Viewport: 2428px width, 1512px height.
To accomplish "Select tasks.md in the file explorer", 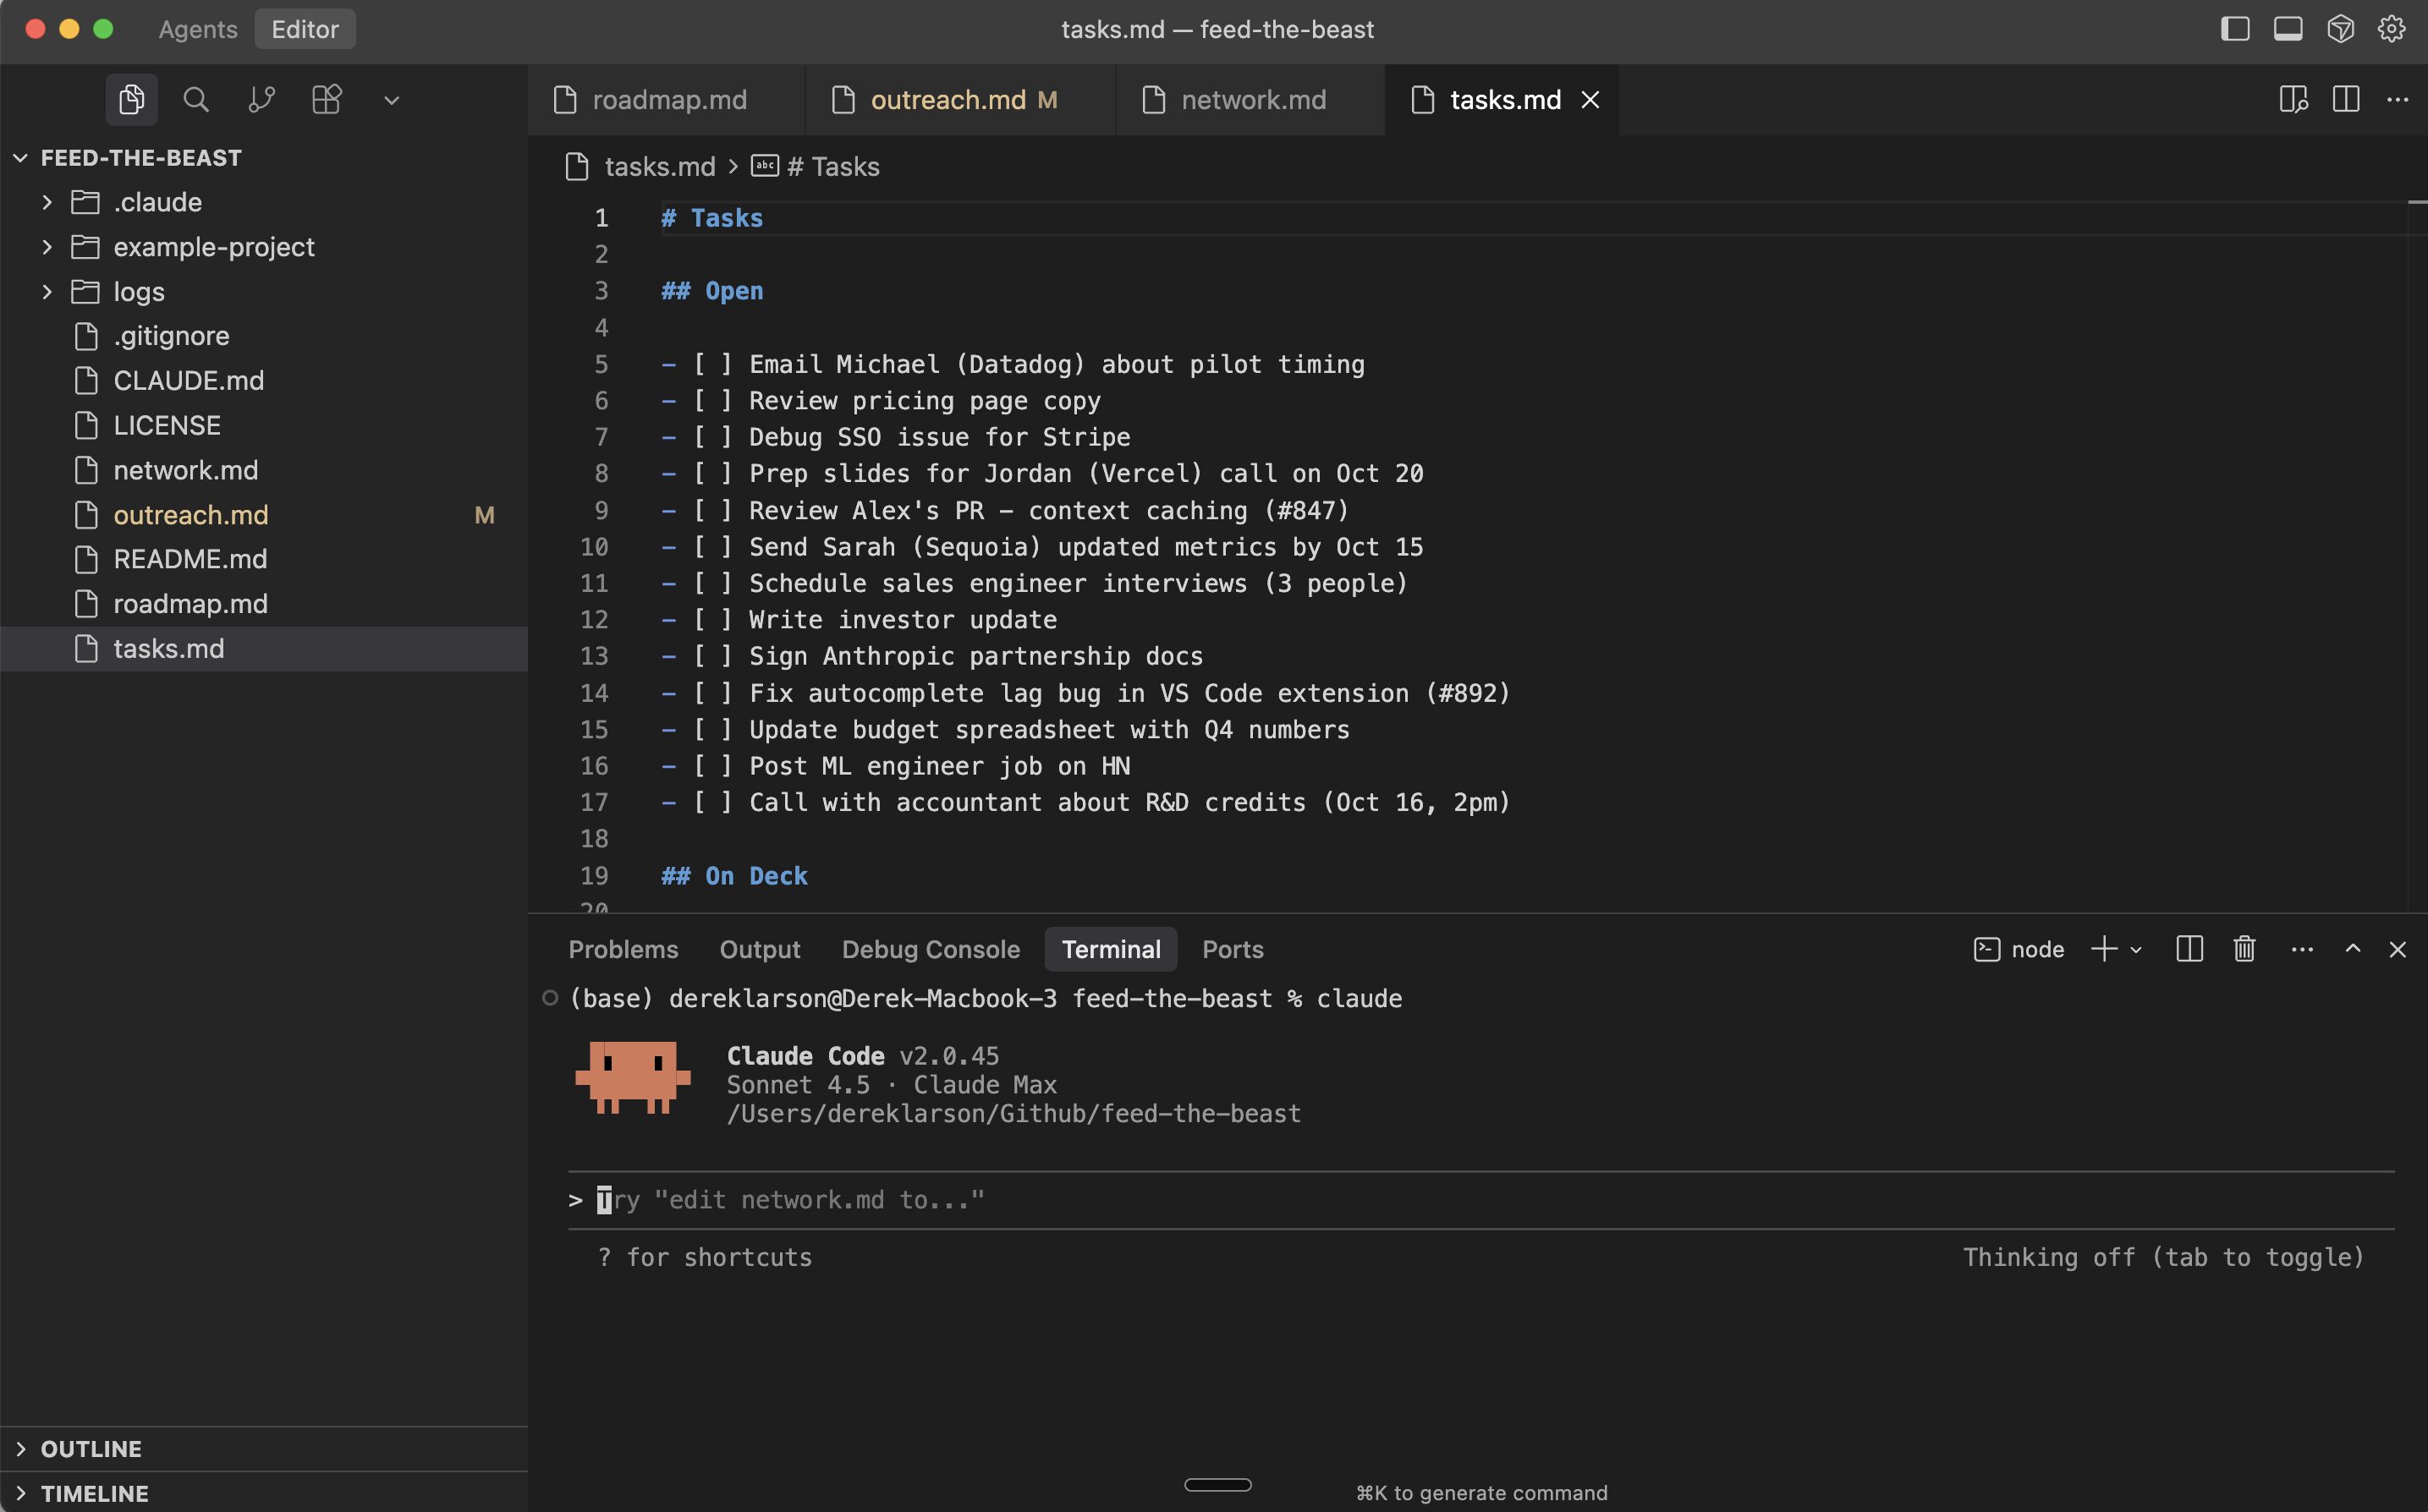I will pyautogui.click(x=169, y=648).
